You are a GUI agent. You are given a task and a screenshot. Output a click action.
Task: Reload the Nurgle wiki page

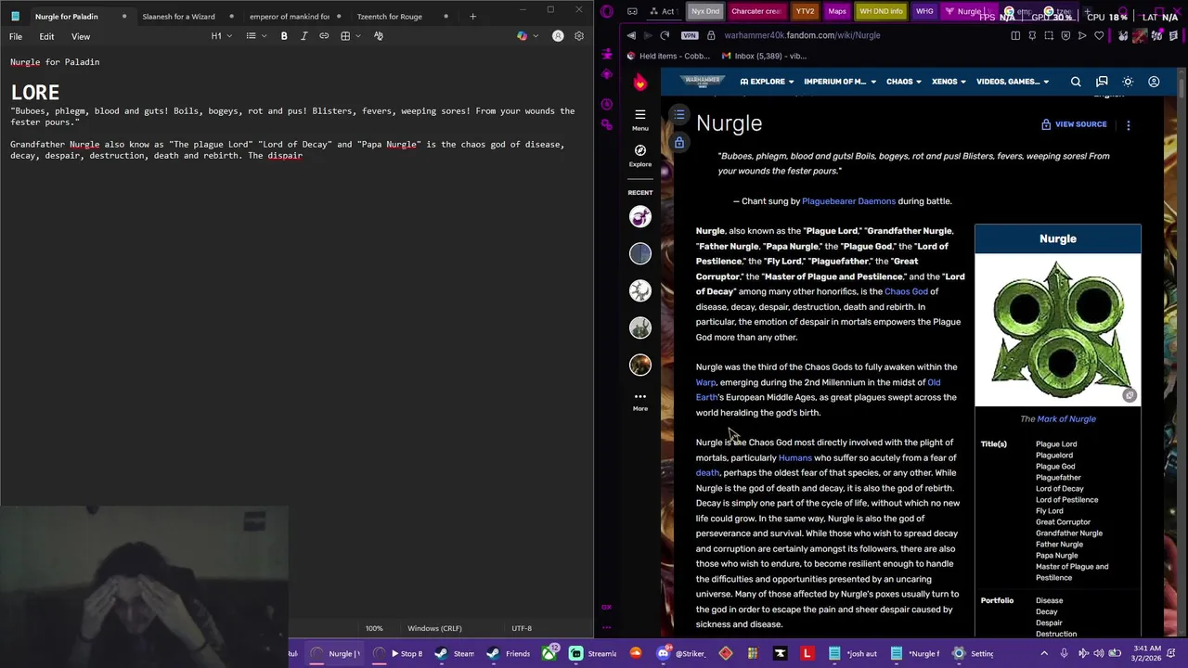(665, 35)
